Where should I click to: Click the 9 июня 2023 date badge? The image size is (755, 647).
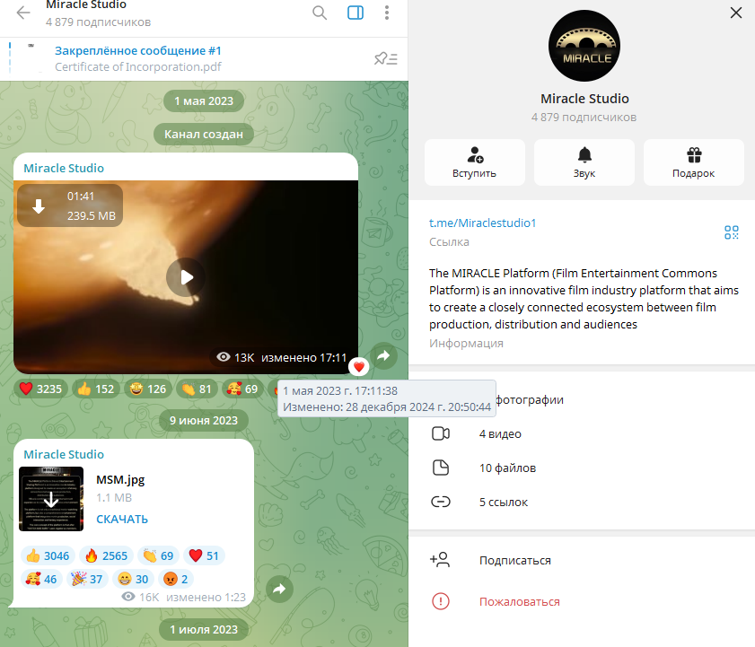[204, 420]
